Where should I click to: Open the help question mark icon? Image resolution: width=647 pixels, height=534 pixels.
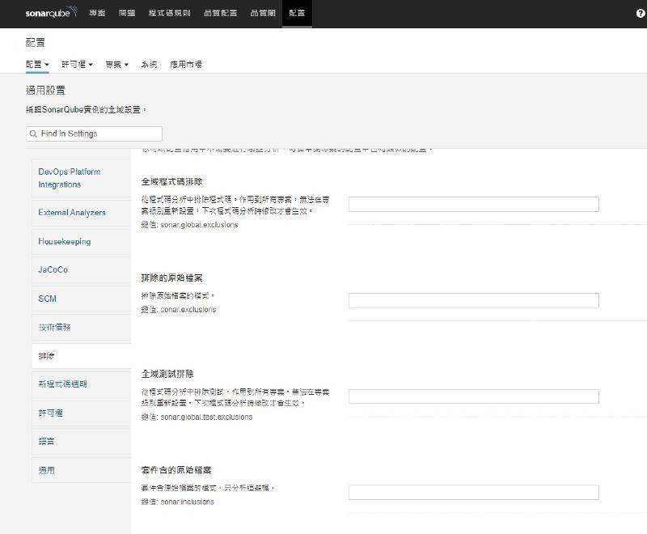click(640, 14)
